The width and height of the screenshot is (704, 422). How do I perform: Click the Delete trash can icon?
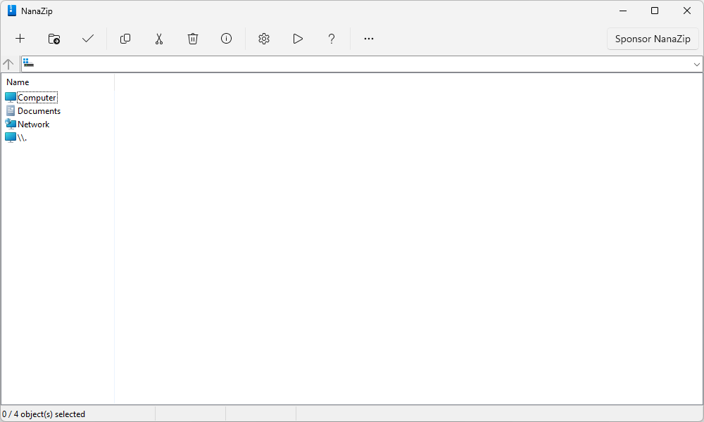pos(193,39)
